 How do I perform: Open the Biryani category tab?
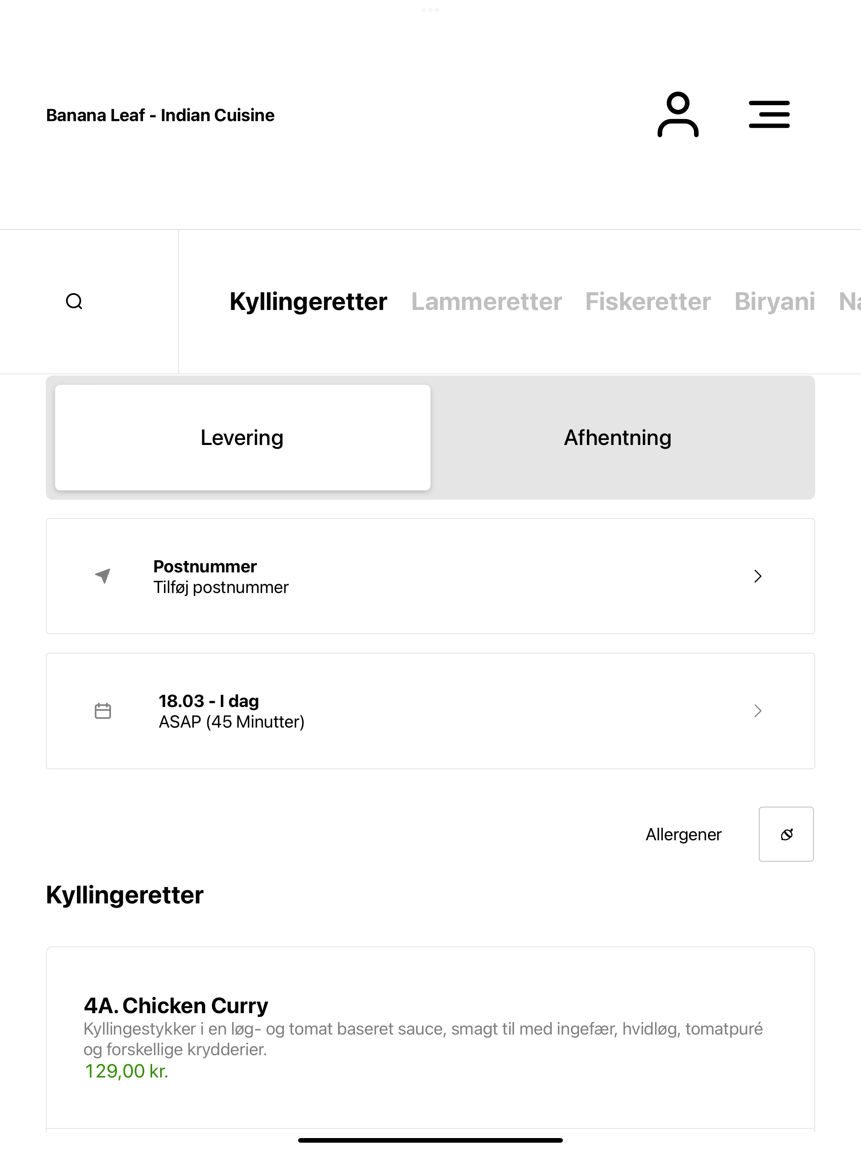click(774, 301)
